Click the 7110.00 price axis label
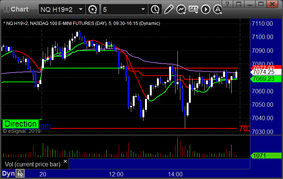 point(262,23)
